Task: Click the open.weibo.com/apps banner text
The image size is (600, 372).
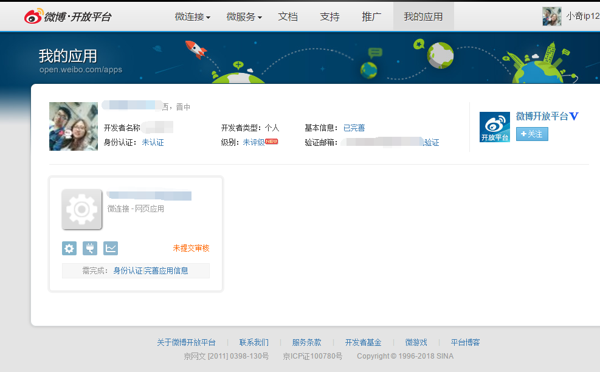Action: tap(81, 70)
